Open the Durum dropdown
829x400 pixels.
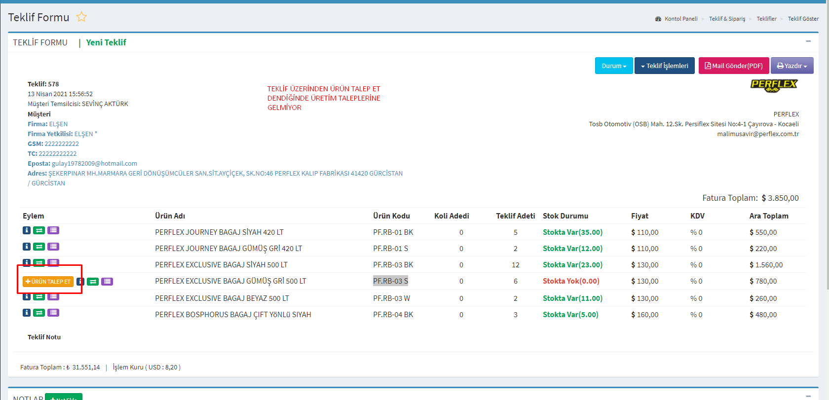pos(613,66)
